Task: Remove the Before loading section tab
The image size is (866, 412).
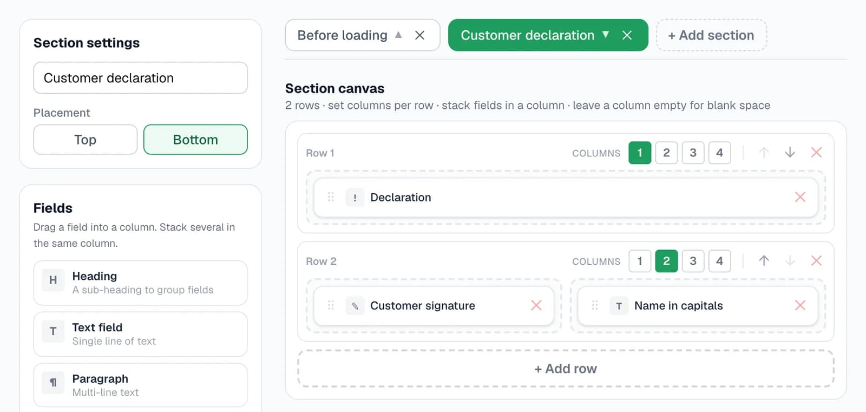Action: click(x=419, y=35)
